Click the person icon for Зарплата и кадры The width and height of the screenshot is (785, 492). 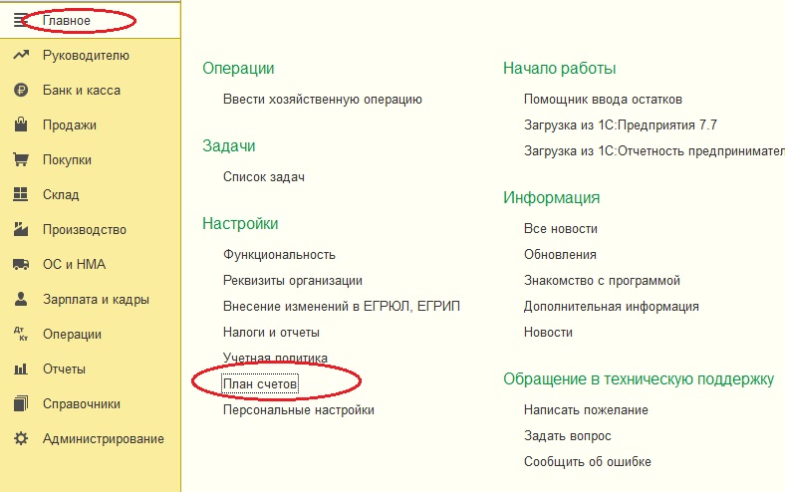pyautogui.click(x=21, y=299)
